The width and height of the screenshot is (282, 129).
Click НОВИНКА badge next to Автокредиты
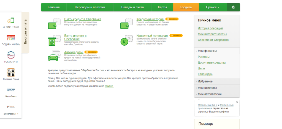tap(91, 52)
